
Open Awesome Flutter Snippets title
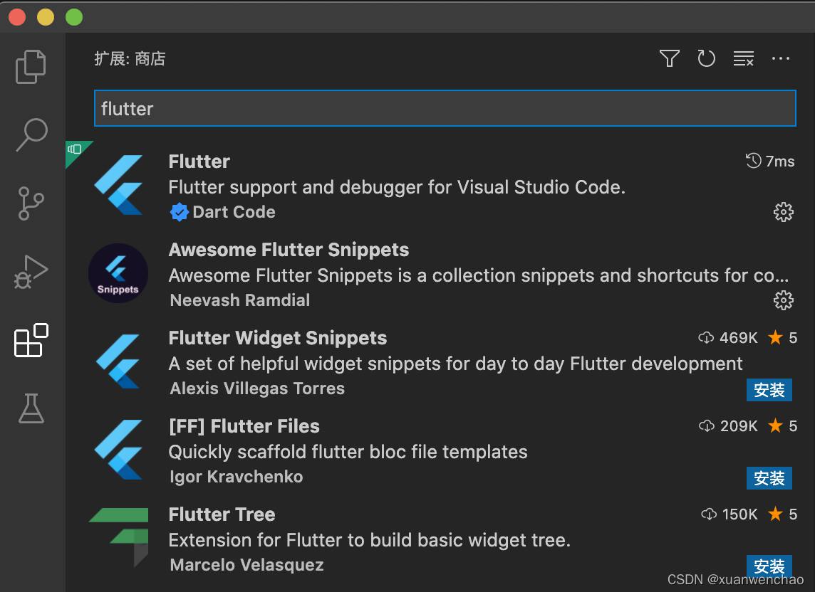coord(289,249)
